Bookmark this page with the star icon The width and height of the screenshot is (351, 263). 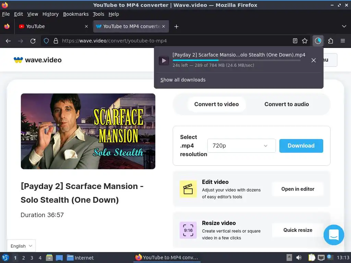point(305,41)
